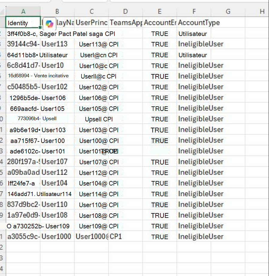Click the User112 display name cell
The image size is (269, 276).
57,172
